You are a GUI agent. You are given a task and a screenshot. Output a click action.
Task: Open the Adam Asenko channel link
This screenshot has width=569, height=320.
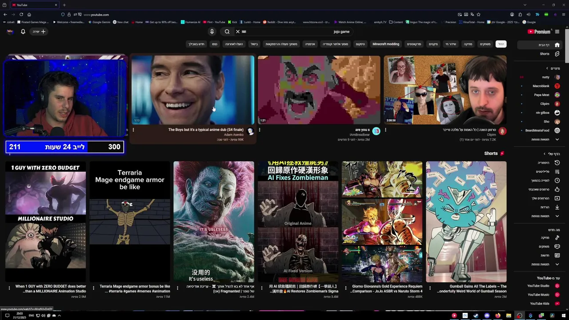coord(234,135)
